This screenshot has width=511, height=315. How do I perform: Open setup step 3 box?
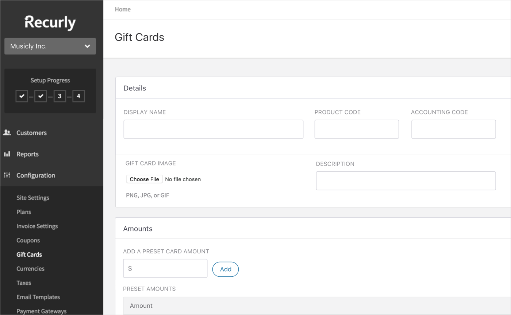coord(59,96)
